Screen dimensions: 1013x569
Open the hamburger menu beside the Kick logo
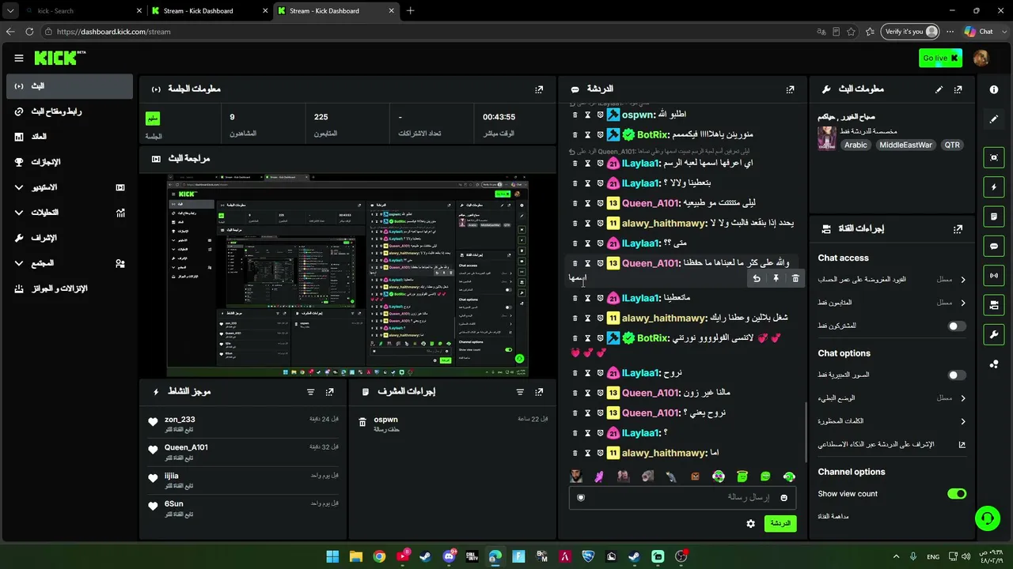(19, 58)
